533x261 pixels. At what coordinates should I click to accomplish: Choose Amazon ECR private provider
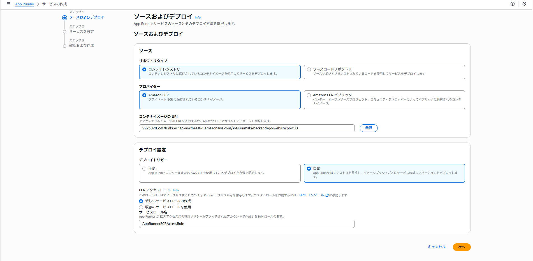(x=220, y=100)
